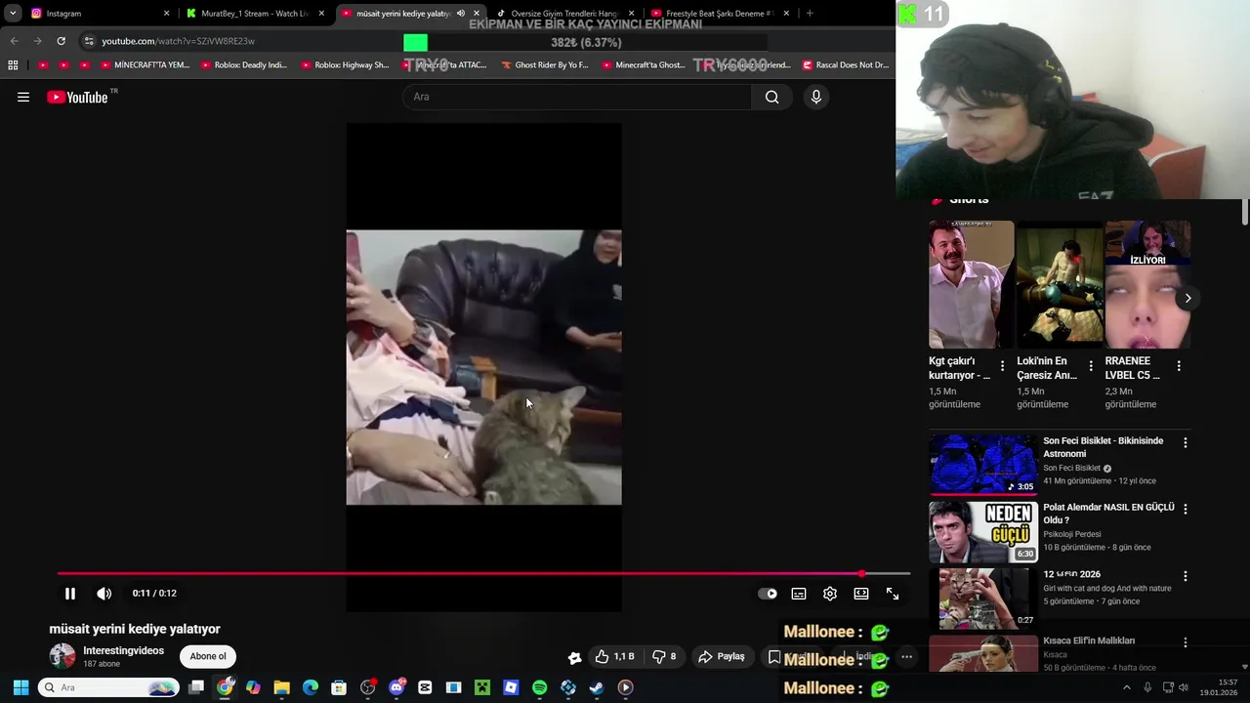Go back in browser history
Screen dimensions: 1250x703
coord(14,41)
